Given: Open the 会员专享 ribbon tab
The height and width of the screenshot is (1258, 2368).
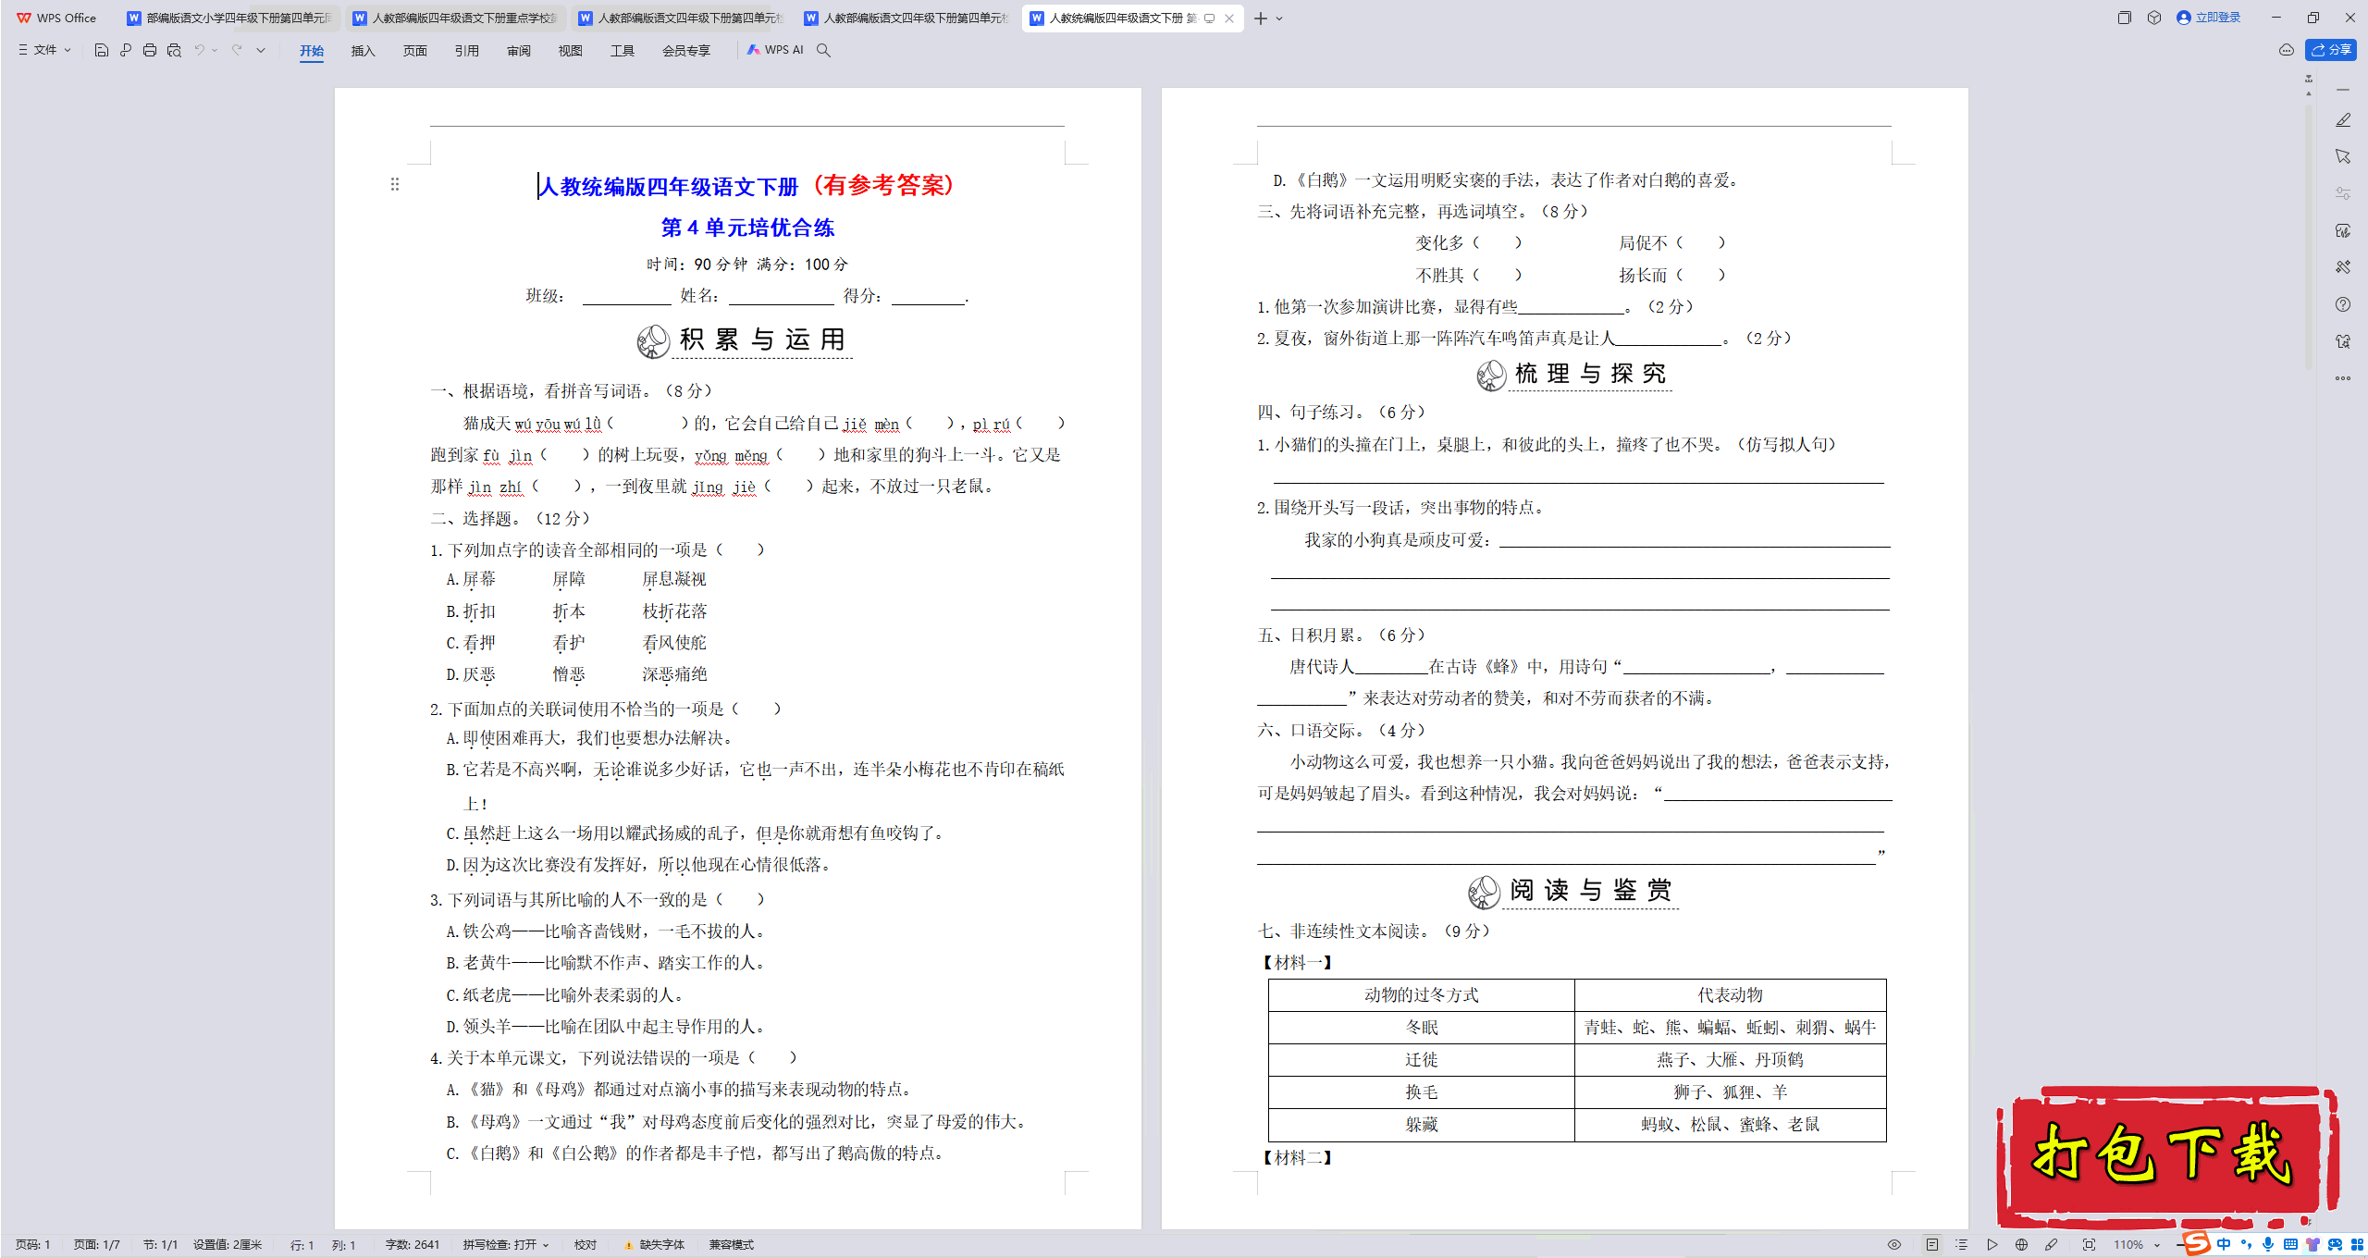Looking at the screenshot, I should click(686, 51).
